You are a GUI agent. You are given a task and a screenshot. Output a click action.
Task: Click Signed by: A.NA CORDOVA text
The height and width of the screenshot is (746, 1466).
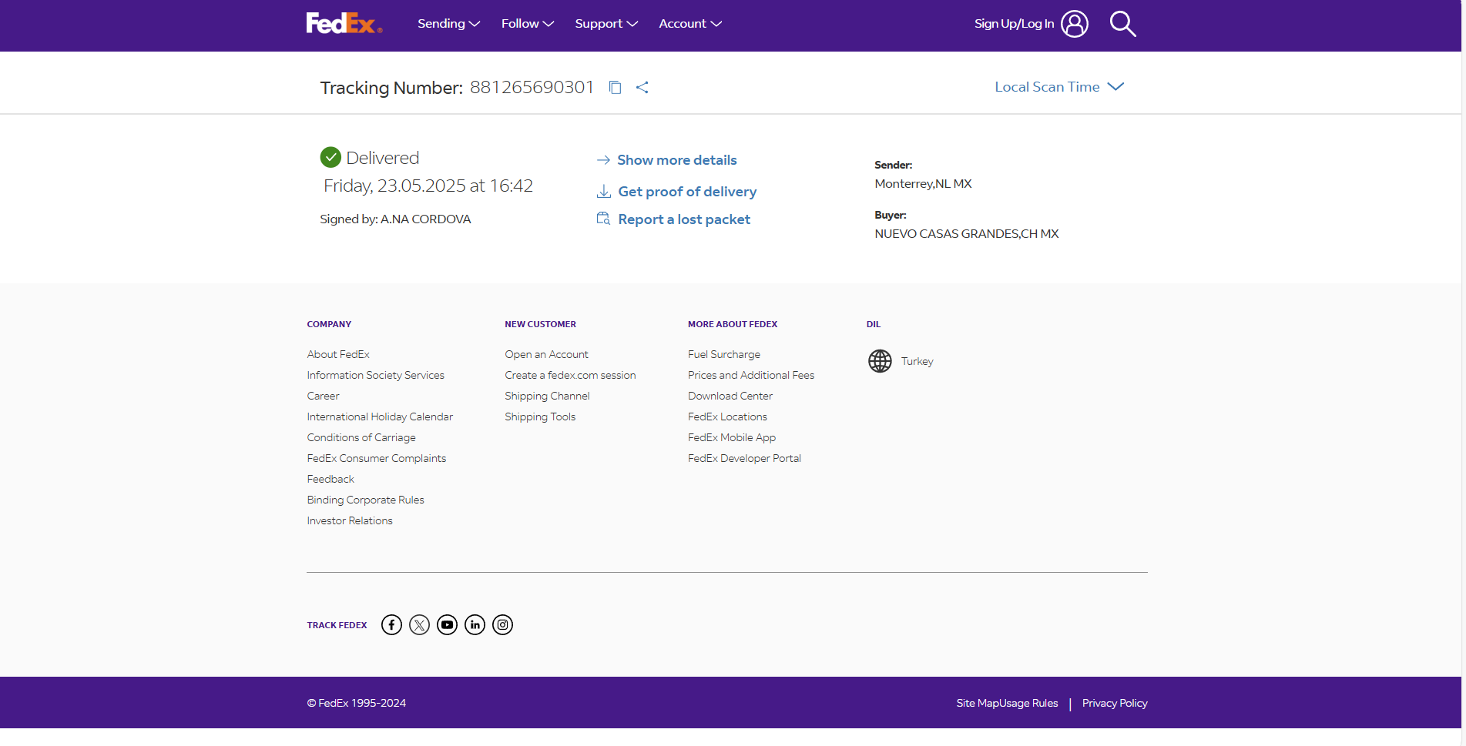tap(395, 219)
